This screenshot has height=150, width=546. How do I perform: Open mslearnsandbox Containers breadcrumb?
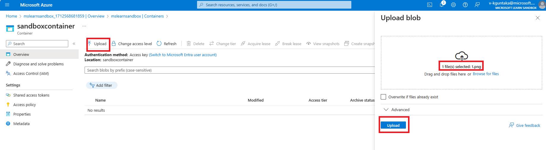[137, 16]
